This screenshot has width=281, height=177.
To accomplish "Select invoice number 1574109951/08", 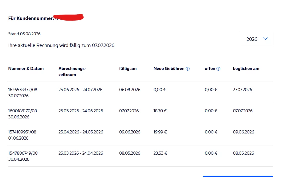I will 22,132.
